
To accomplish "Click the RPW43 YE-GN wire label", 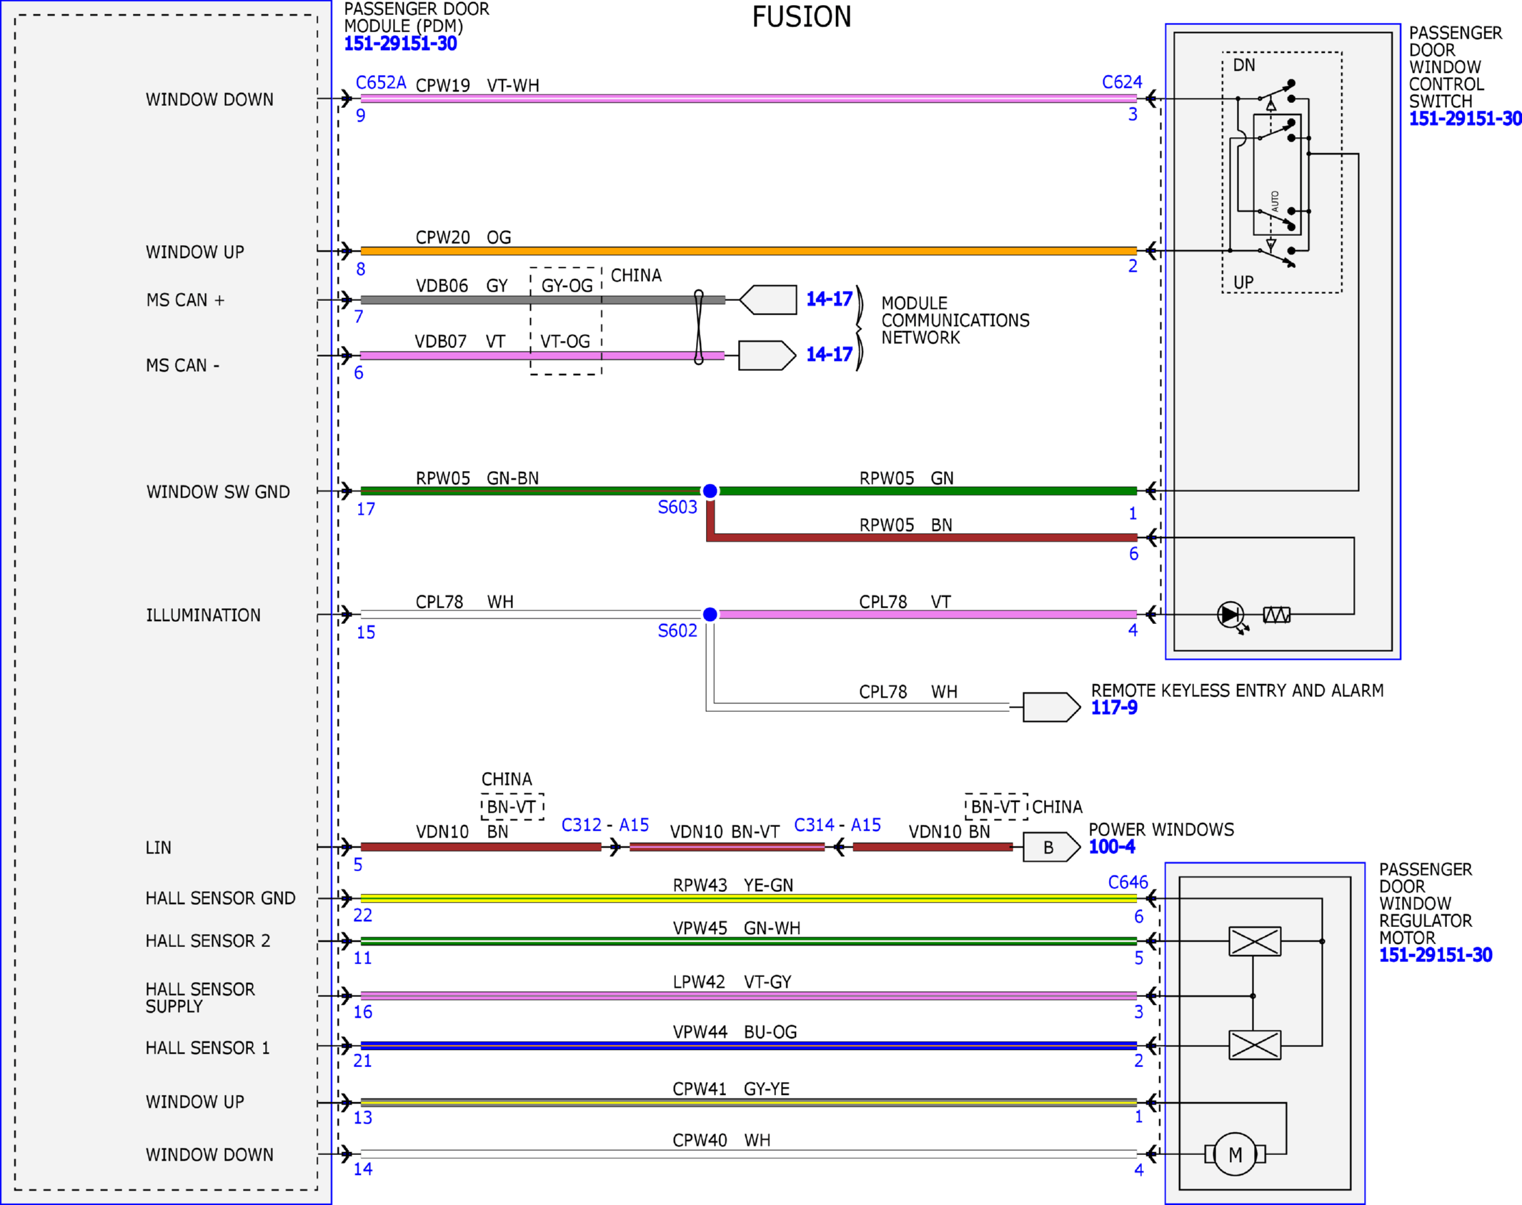I will (733, 886).
